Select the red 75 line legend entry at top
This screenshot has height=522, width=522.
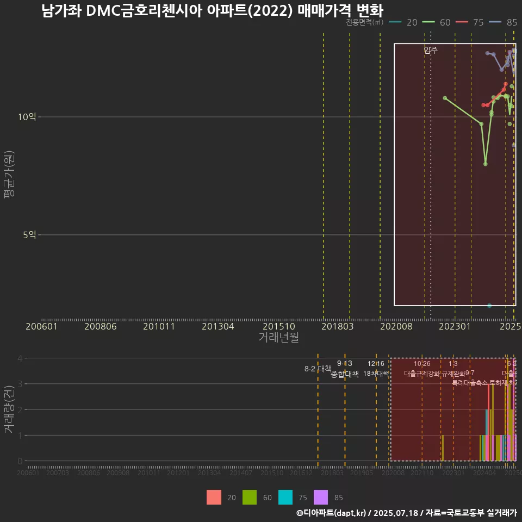click(470, 22)
